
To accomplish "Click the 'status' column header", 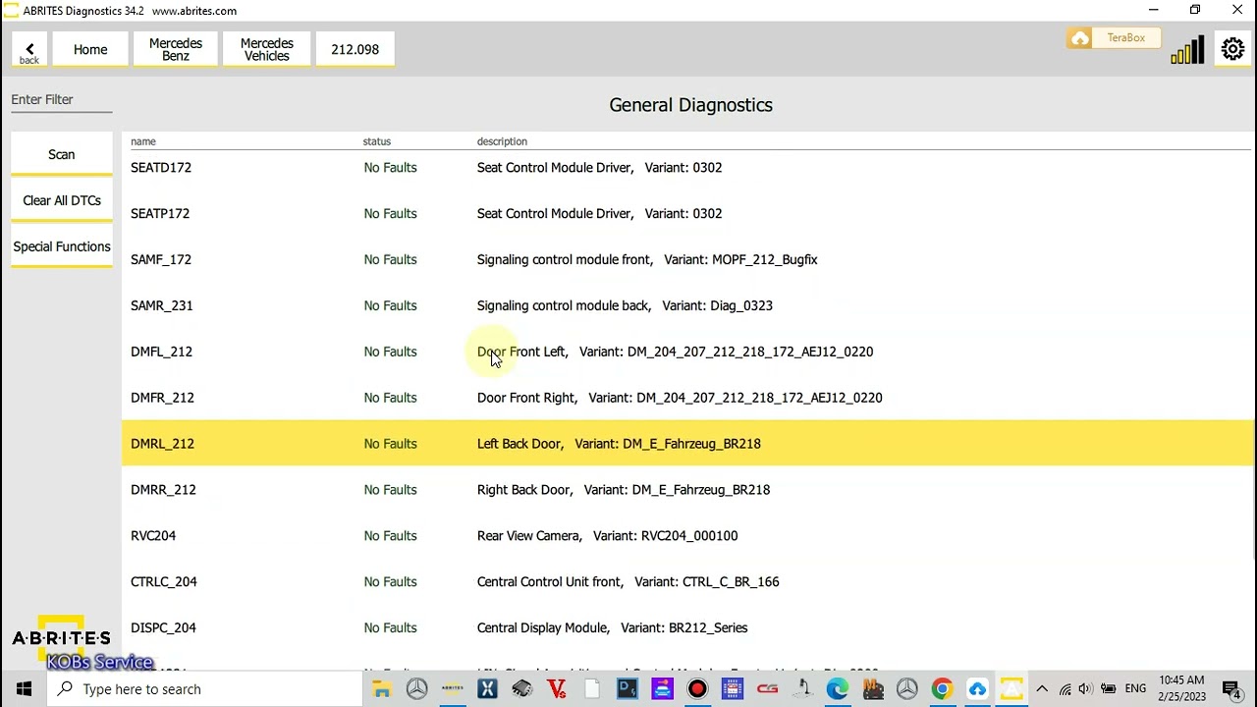I will (377, 141).
